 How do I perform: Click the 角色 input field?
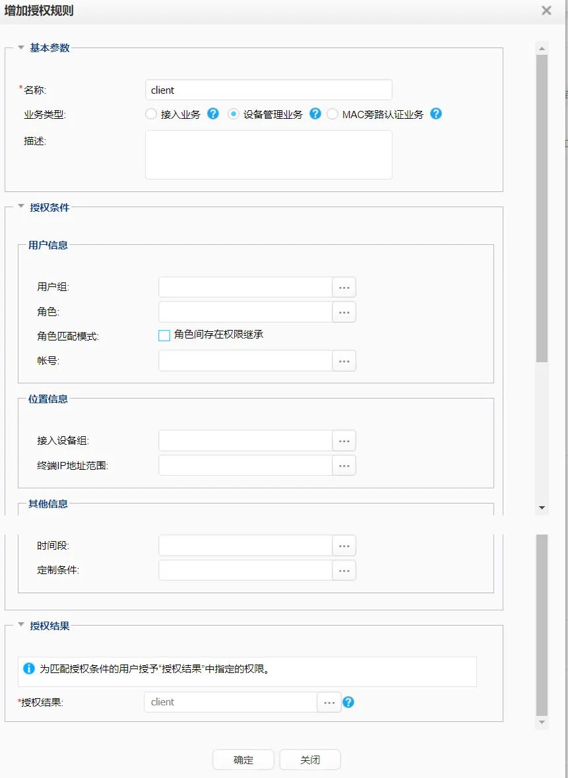[245, 312]
